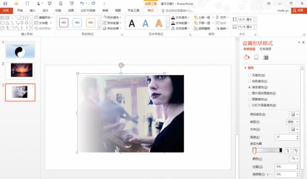
Task: Switch to the Slide Show (幻灯片放映) tab
Action: point(88,11)
